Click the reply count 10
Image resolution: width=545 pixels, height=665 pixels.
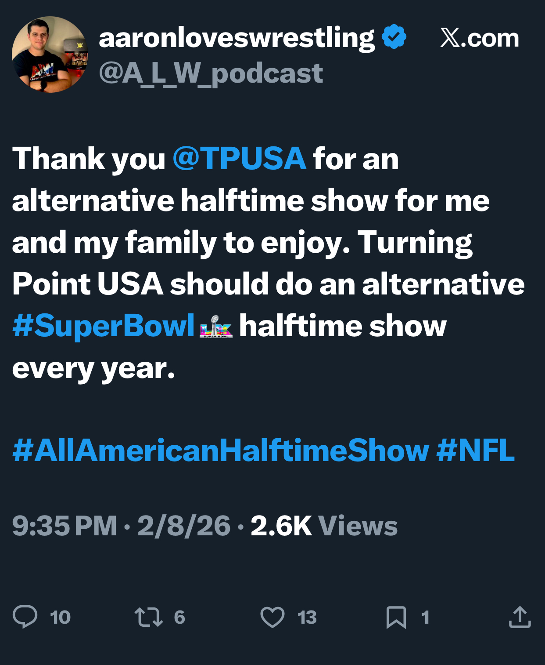[60, 618]
